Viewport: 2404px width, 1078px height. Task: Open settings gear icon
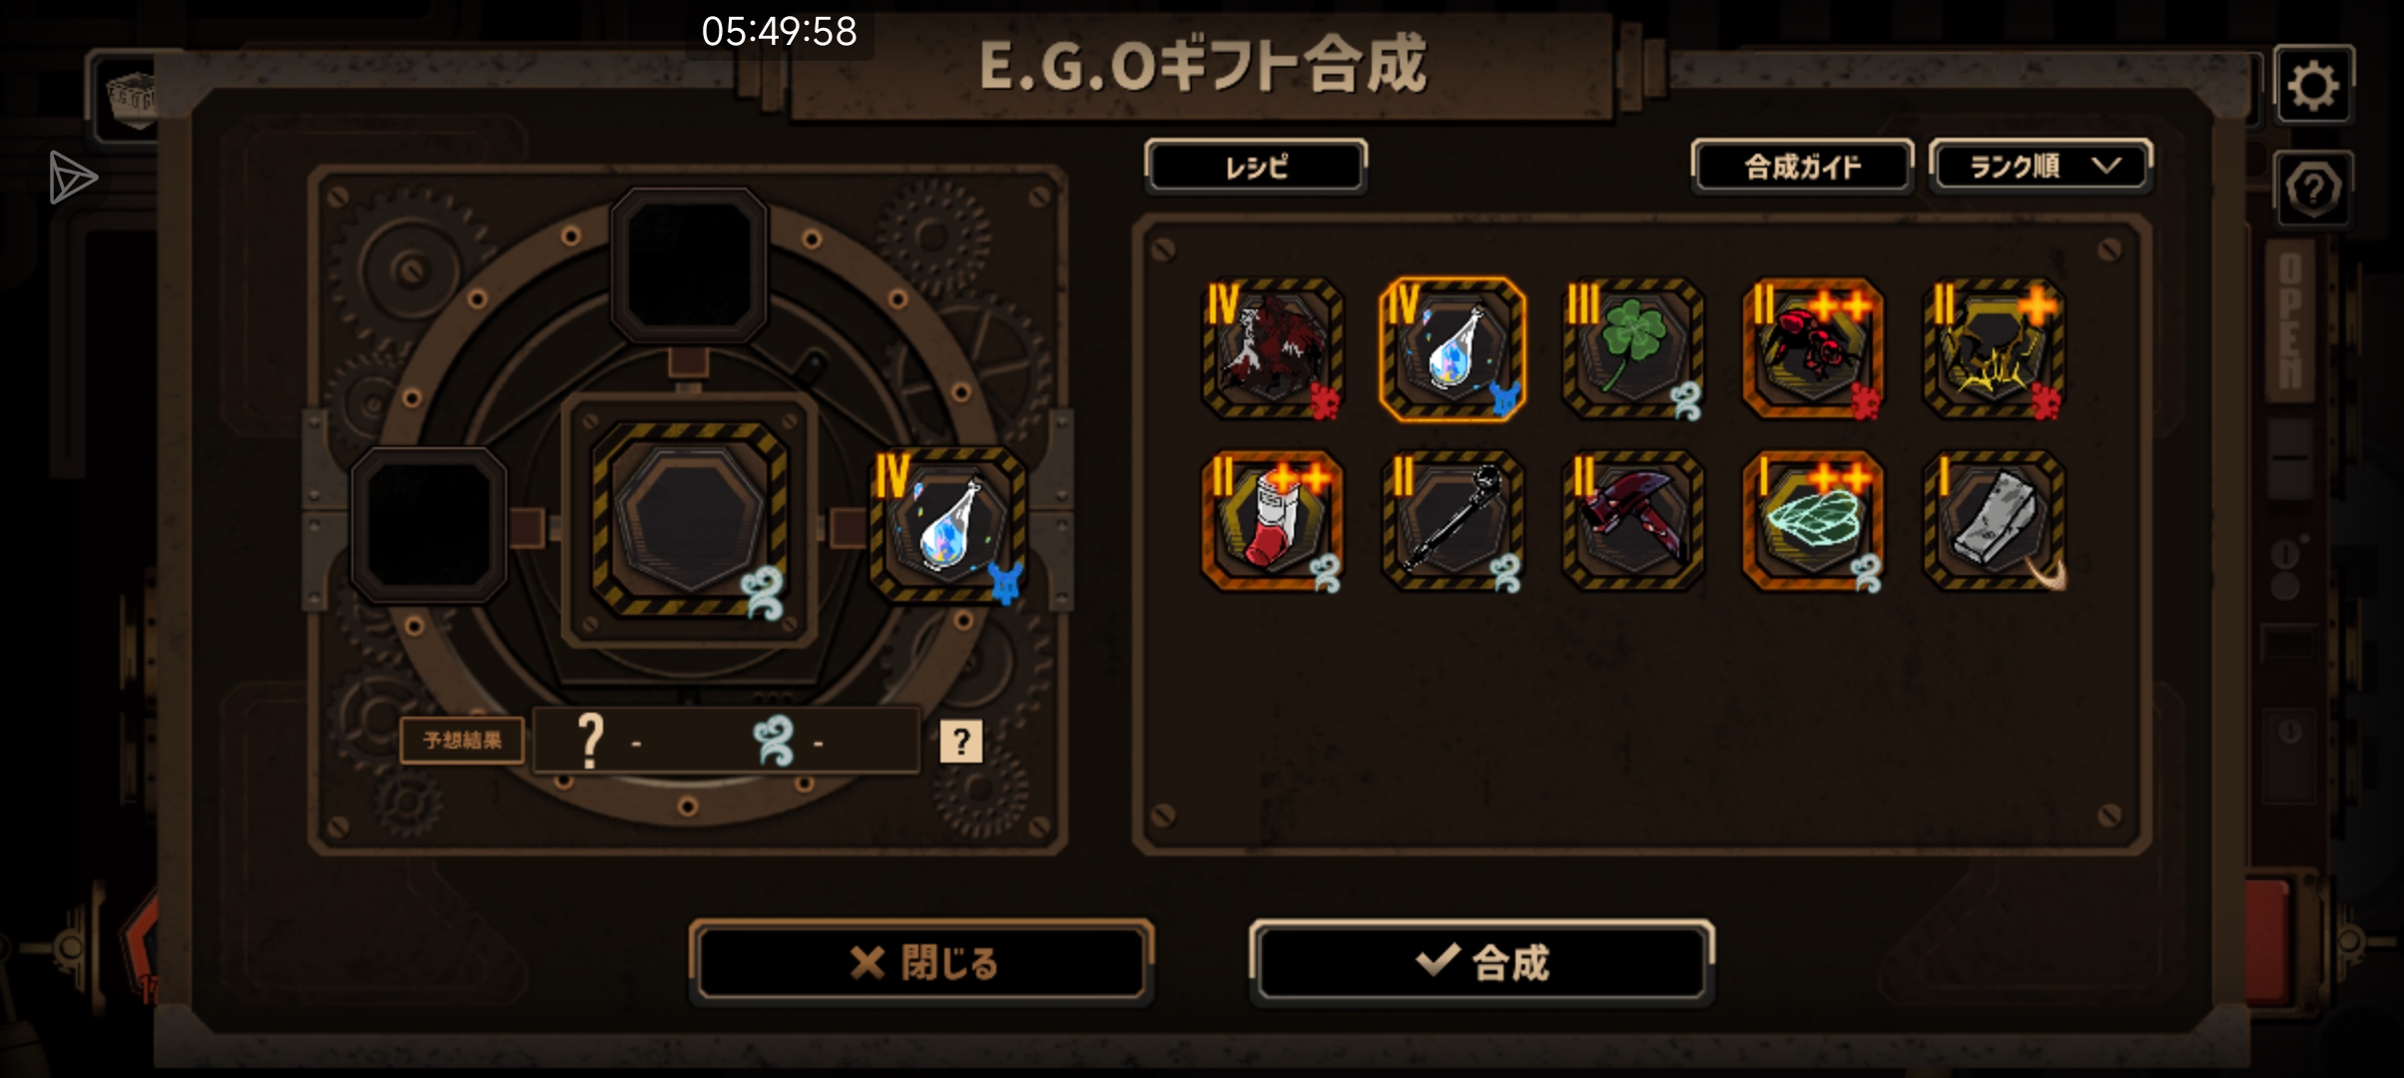pos(2313,86)
